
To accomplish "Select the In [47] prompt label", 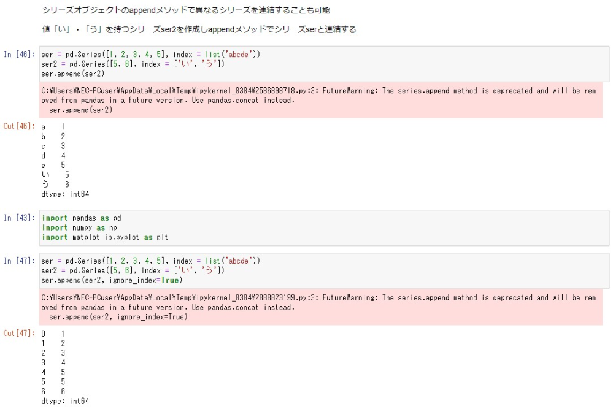I will click(x=19, y=261).
